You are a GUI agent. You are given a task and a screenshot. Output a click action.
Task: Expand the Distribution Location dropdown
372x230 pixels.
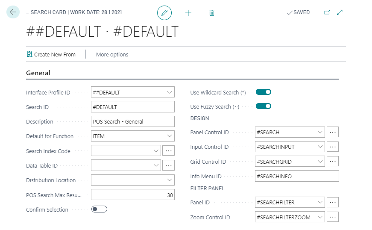coord(170,180)
